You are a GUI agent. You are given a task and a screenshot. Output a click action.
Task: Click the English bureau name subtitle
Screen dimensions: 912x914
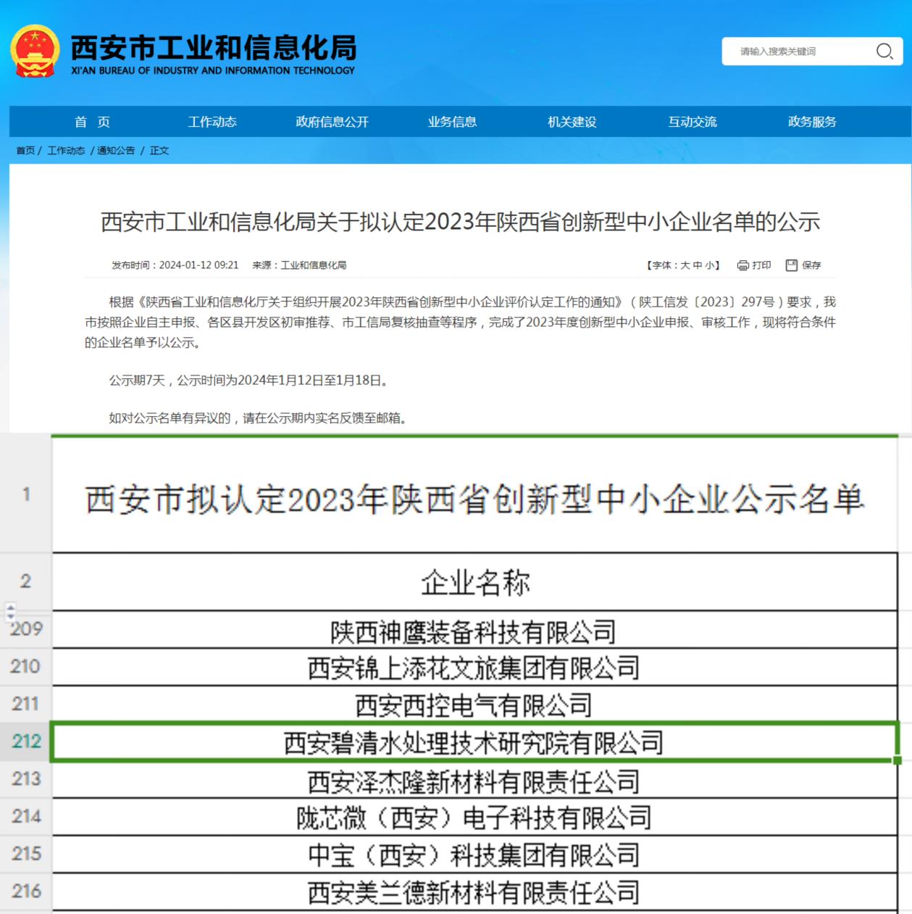click(213, 71)
